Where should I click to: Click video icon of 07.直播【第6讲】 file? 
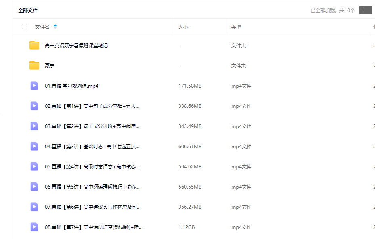coord(34,207)
